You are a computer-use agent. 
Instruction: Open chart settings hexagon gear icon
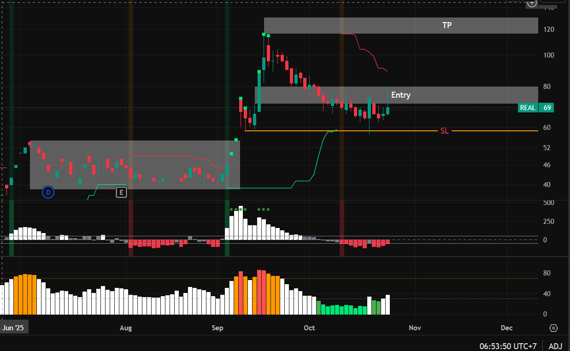[554, 328]
